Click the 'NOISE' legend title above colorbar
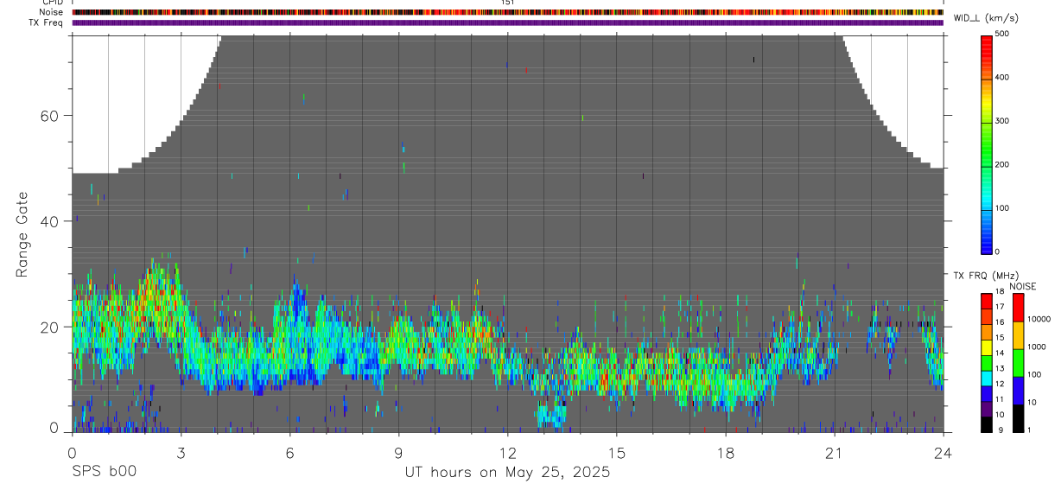1061x490 pixels. (1022, 286)
